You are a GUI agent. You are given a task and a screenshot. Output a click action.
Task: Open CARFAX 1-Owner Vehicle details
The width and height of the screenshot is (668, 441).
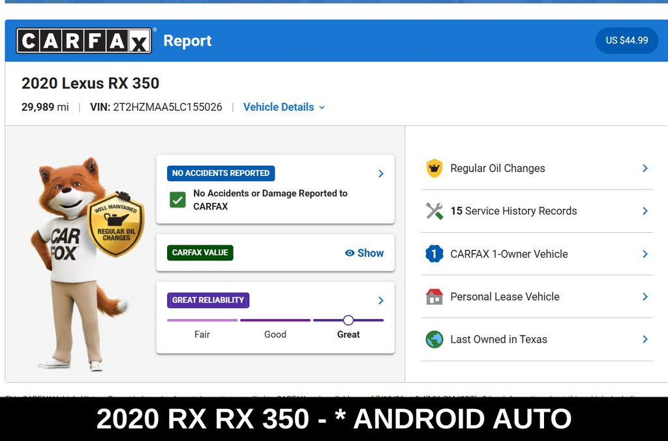pyautogui.click(x=537, y=254)
